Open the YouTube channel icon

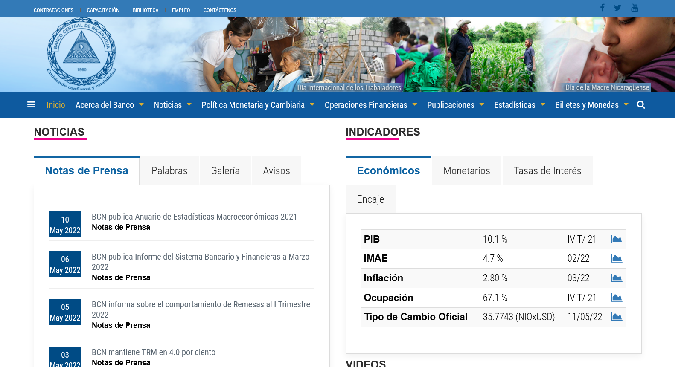tap(635, 8)
